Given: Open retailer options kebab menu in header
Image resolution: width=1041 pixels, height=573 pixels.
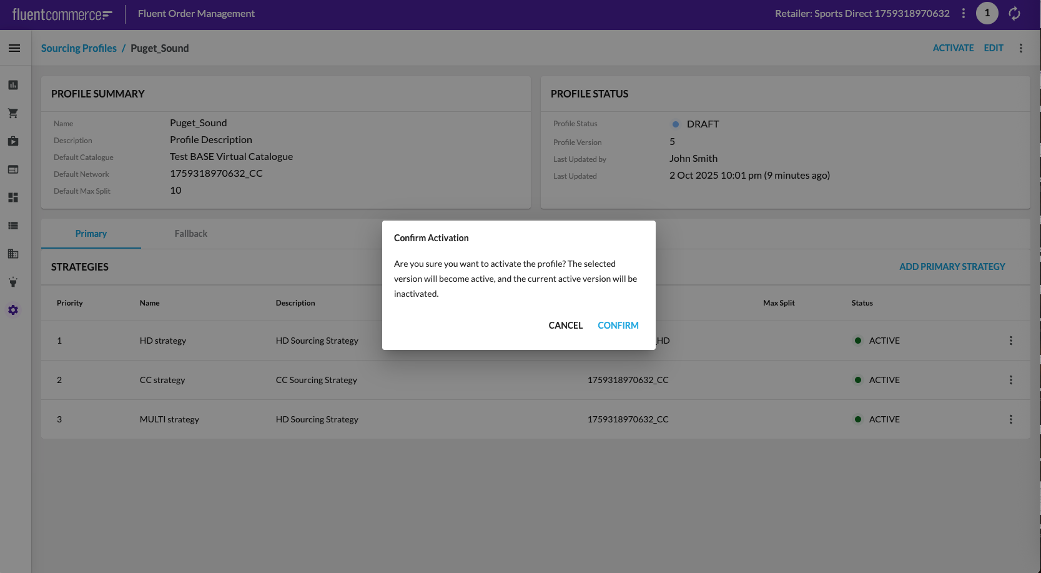Looking at the screenshot, I should coord(964,13).
